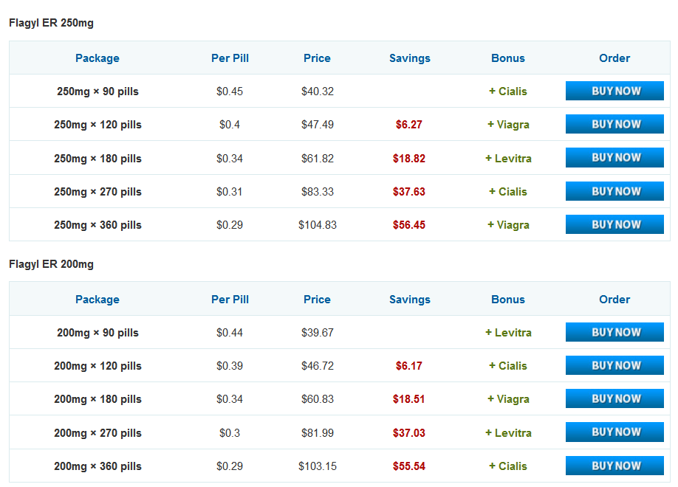The height and width of the screenshot is (487, 678).
Task: Click Buy Now for 250mg × 90 pills
Action: point(614,91)
